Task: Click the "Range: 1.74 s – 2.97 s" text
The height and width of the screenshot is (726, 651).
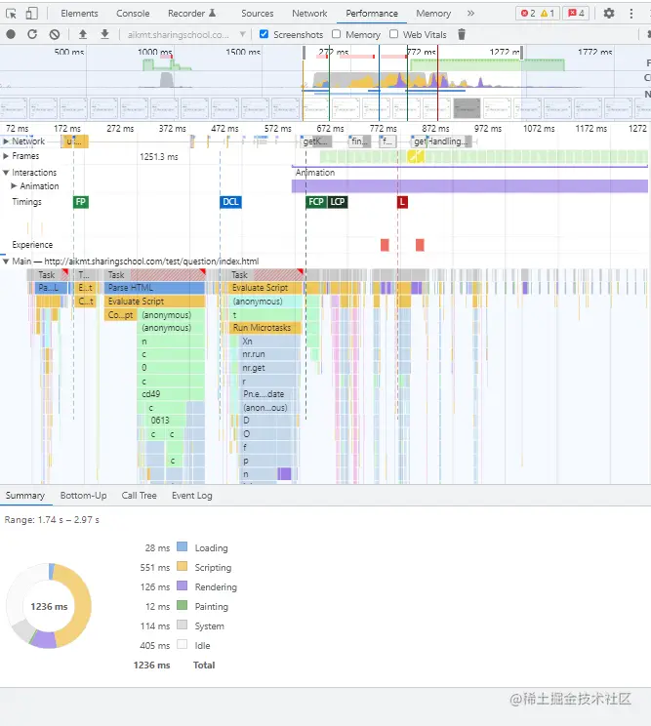Action: coord(52,520)
